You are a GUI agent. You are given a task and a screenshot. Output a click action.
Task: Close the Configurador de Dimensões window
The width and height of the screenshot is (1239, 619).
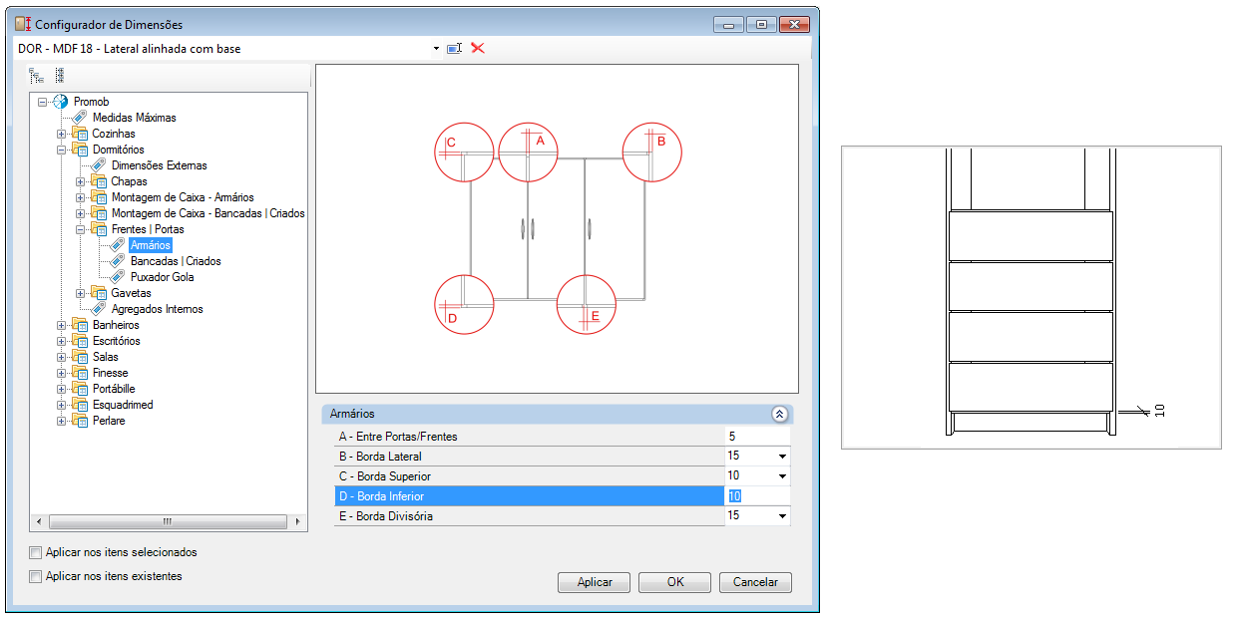click(x=793, y=24)
